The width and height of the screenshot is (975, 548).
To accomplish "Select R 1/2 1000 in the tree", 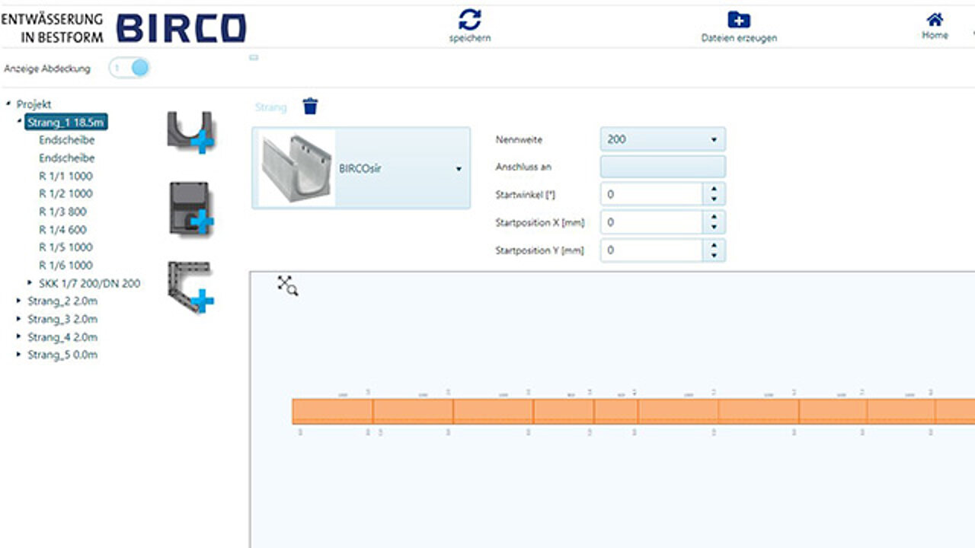I will (66, 193).
